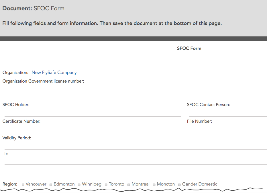Click the fill fields instruction banner

tap(112, 23)
